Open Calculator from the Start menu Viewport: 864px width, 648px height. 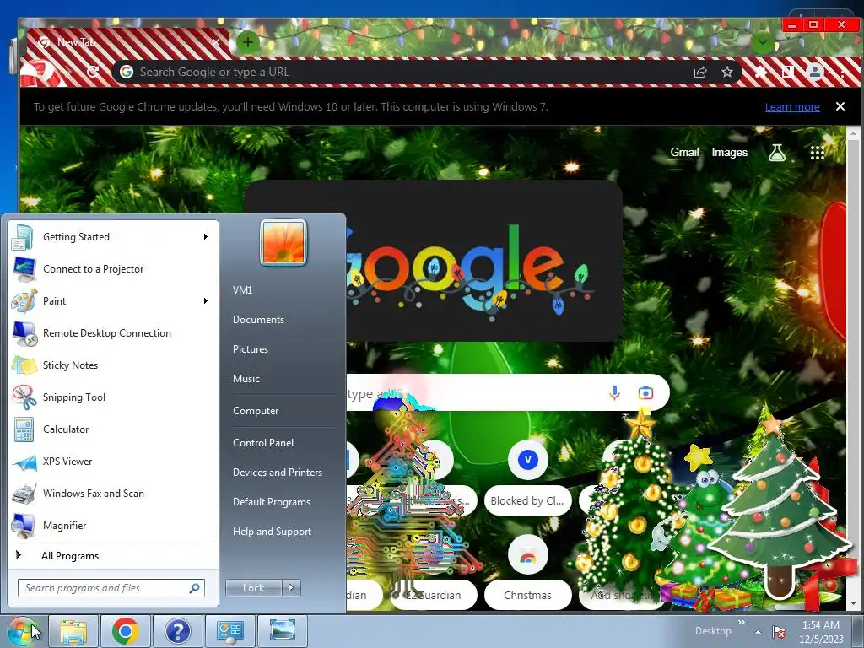113,429
